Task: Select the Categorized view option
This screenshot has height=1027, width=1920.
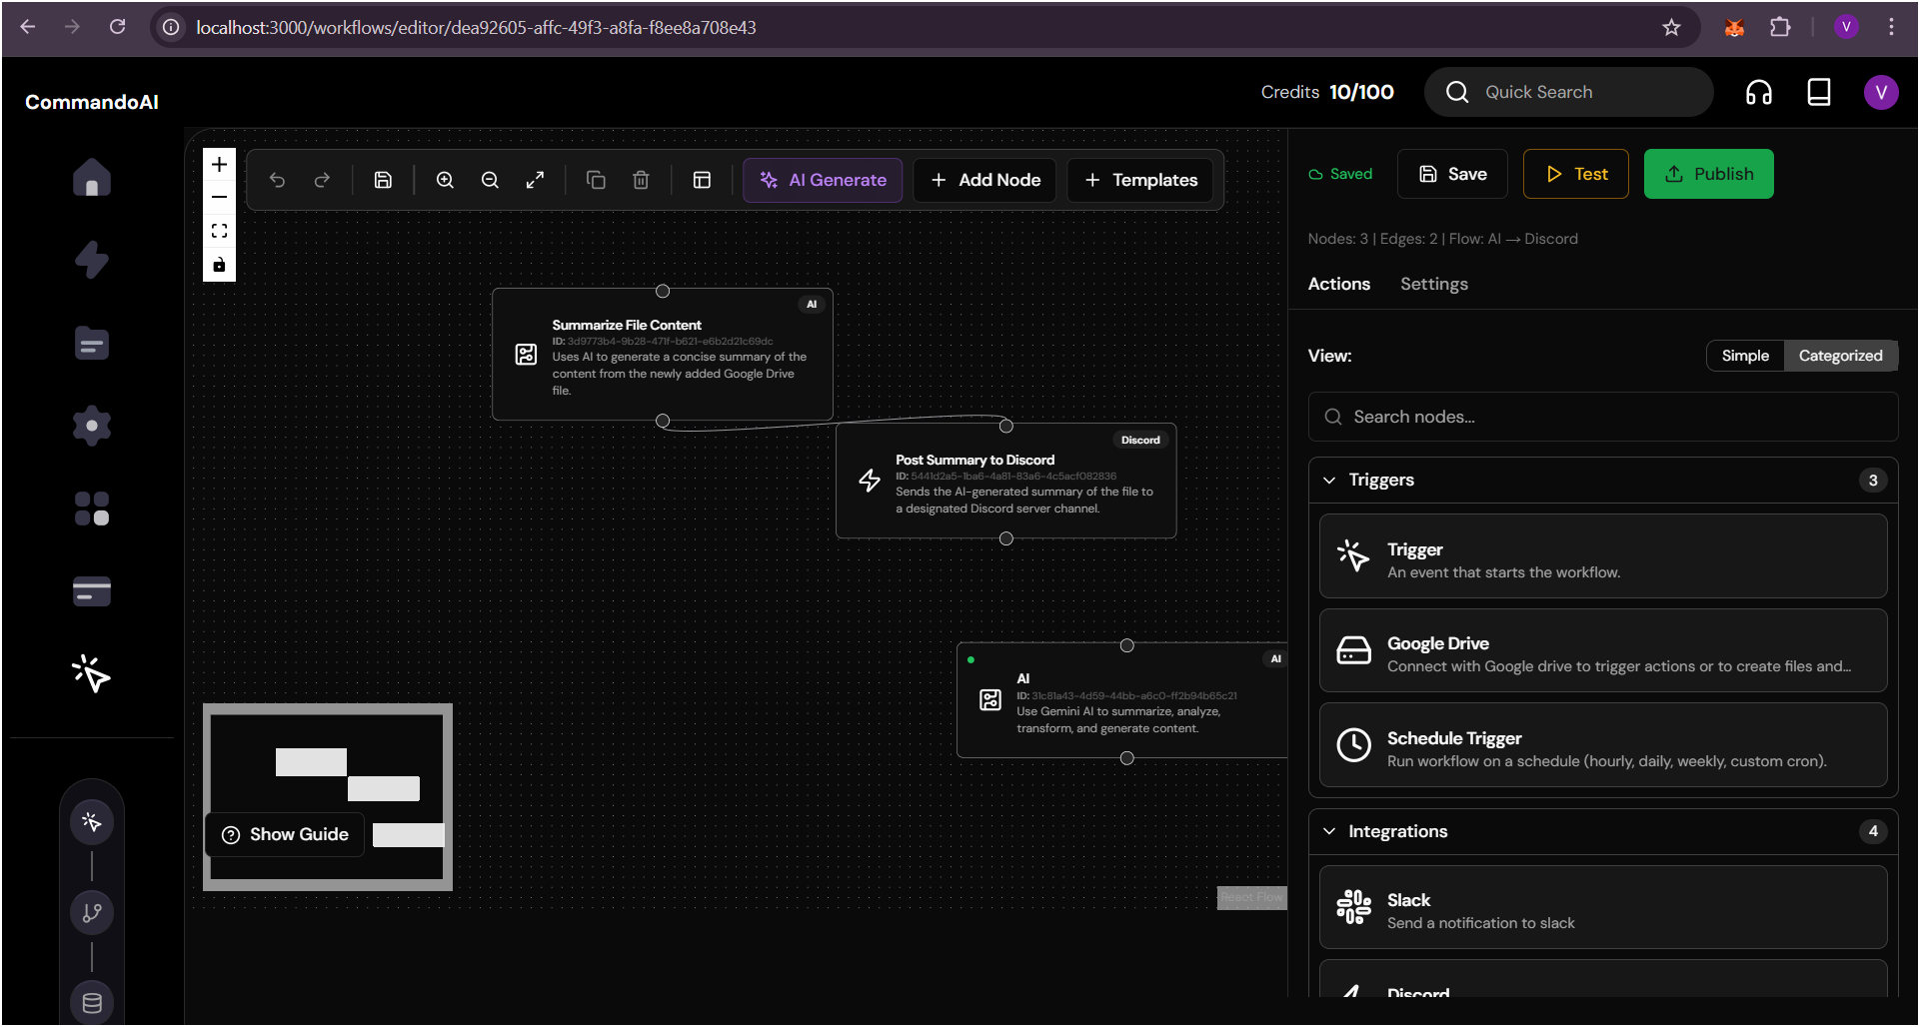Action: click(x=1840, y=356)
